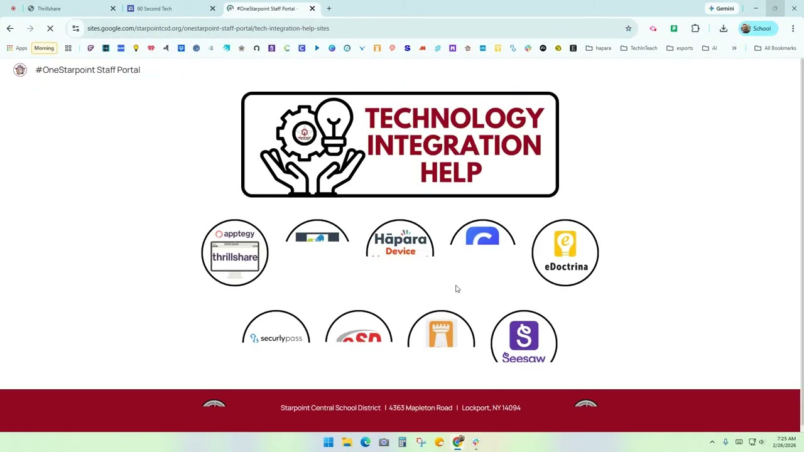Open File Explorer from the taskbar

click(347, 442)
